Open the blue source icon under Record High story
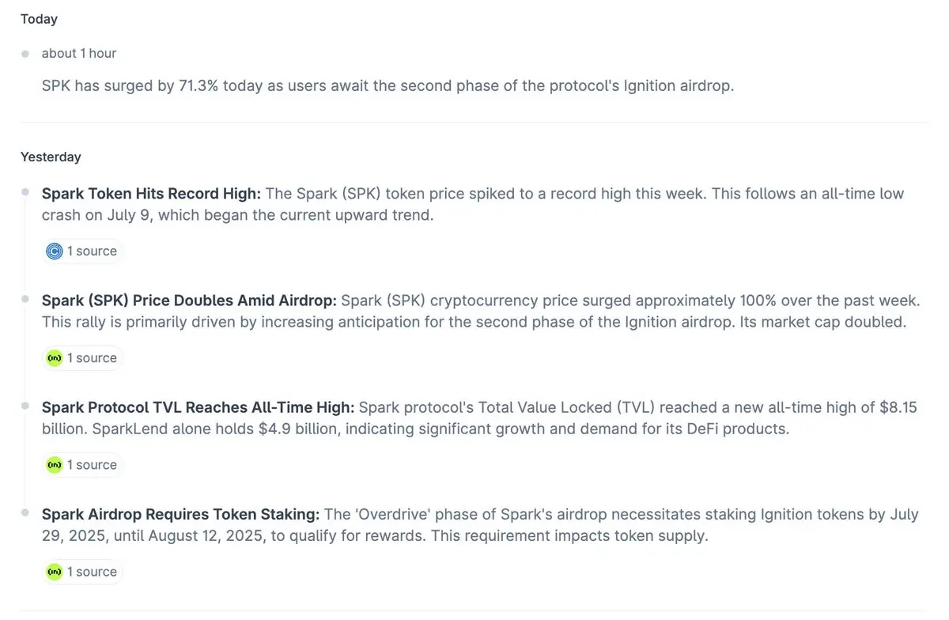This screenshot has width=949, height=620. [x=55, y=251]
